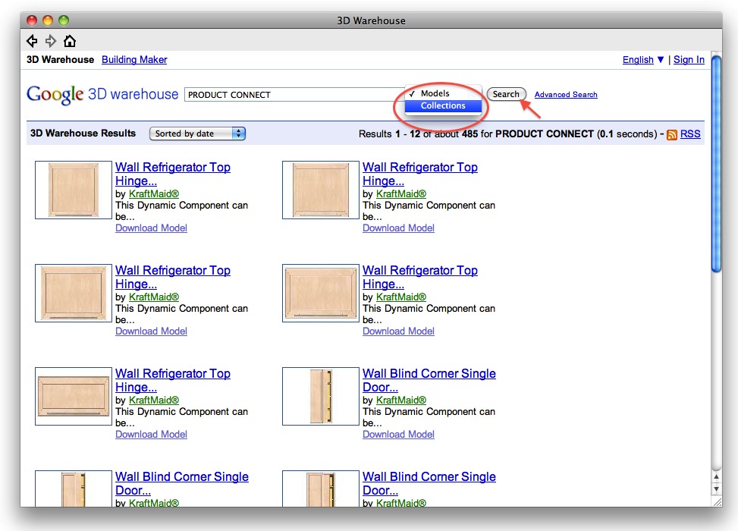The image size is (738, 531).
Task: Open KraftMaid author link in first right result
Action: click(x=401, y=194)
